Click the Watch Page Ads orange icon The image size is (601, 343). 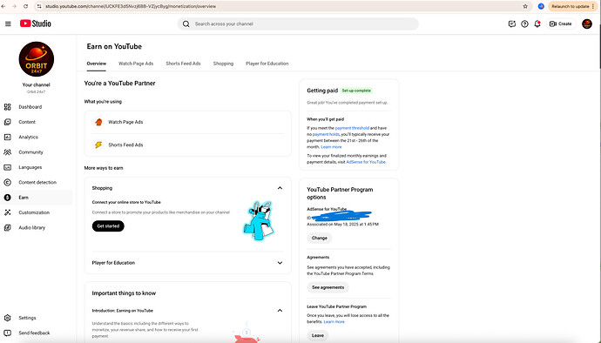pos(98,122)
